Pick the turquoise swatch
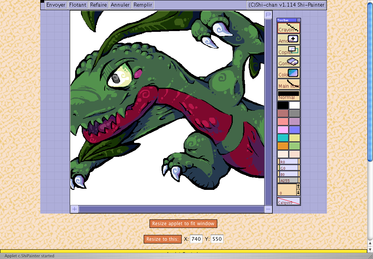The width and height of the screenshot is (373, 259). point(283,137)
